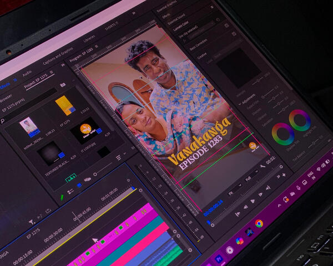The height and width of the screenshot is (266, 333).
Task: Switch to the Essential Graphics tab
Action: tap(167, 6)
